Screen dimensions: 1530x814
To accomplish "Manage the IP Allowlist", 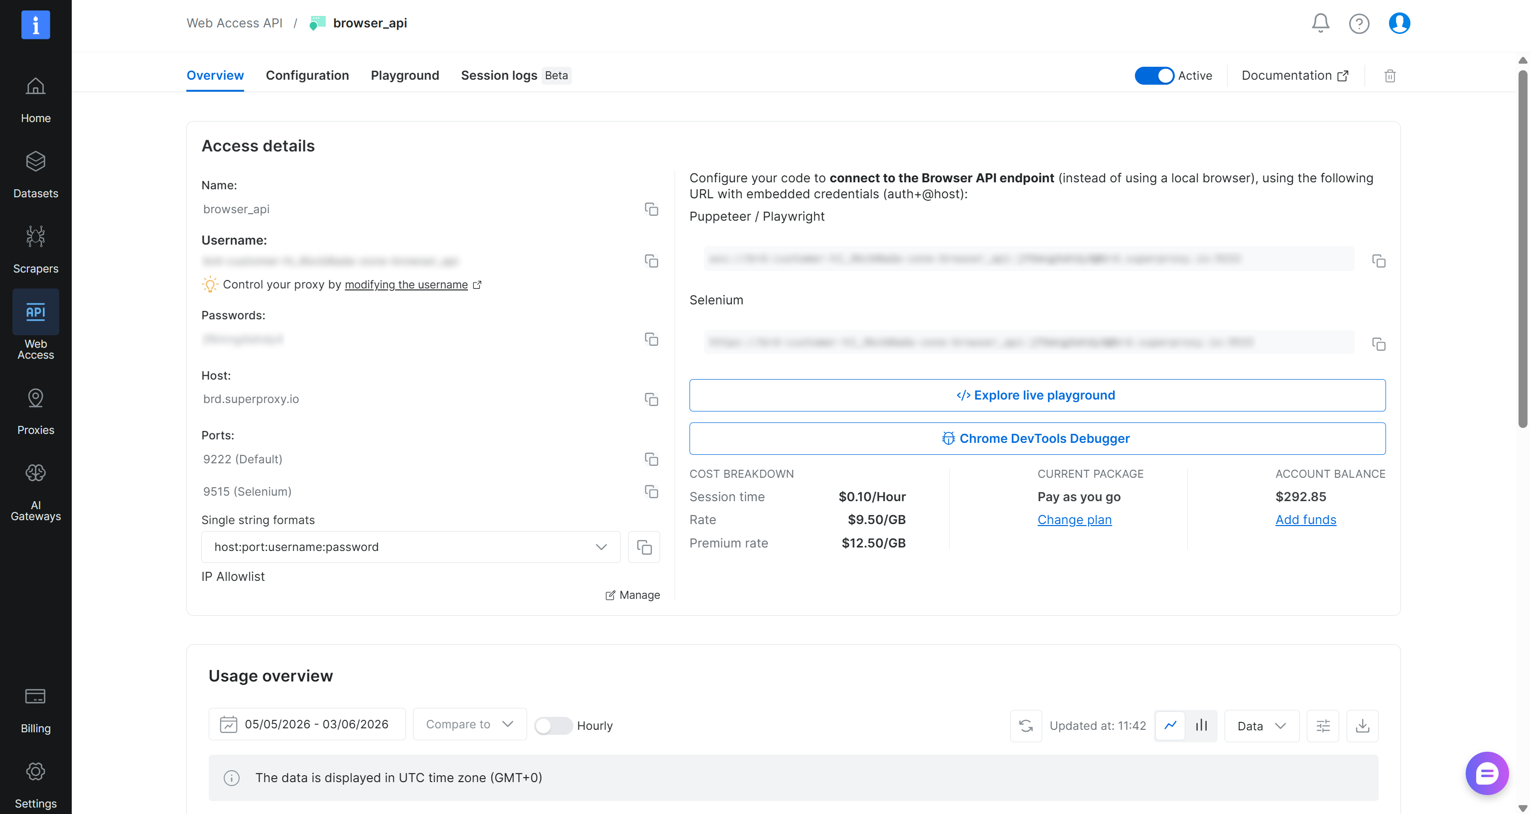I will tap(633, 595).
